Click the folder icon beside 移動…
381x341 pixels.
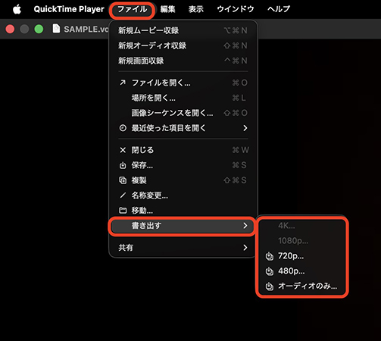[x=123, y=211]
